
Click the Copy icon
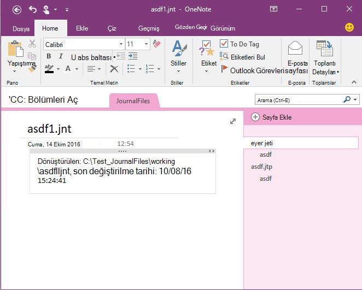pyautogui.click(x=32, y=56)
